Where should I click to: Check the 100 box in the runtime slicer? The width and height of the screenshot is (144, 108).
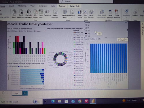86,31
